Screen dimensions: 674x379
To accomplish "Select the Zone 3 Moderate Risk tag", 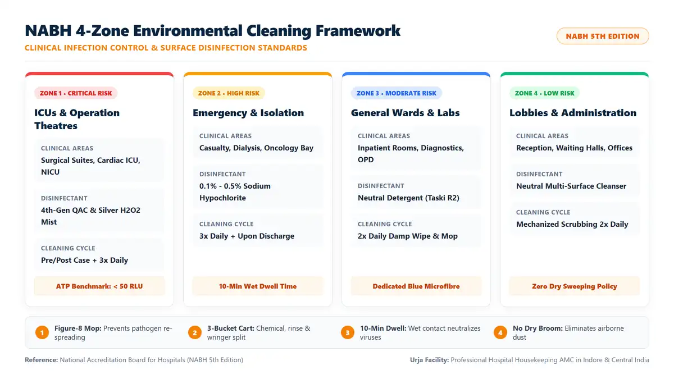I will [397, 93].
